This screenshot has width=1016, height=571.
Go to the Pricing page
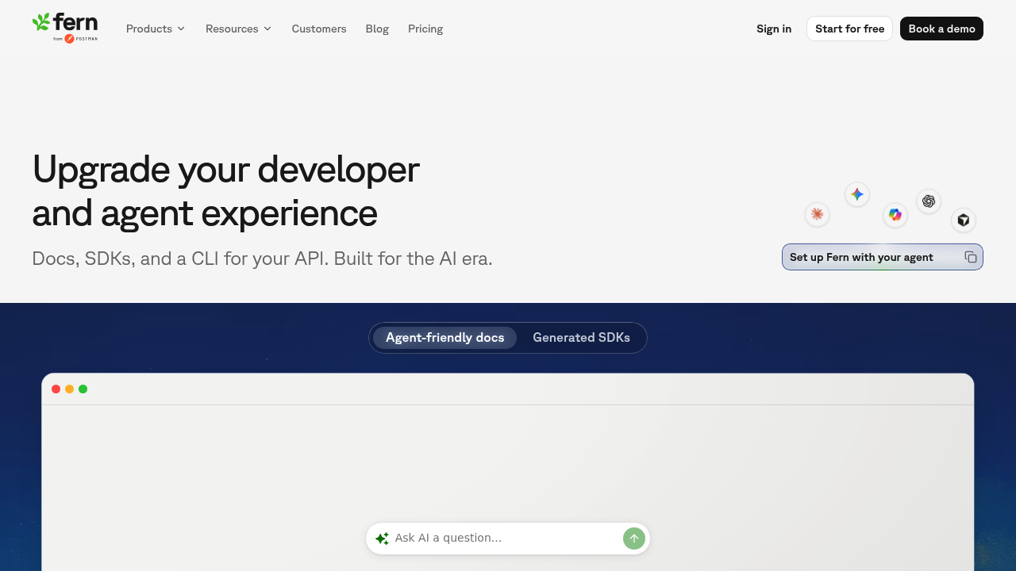(425, 29)
